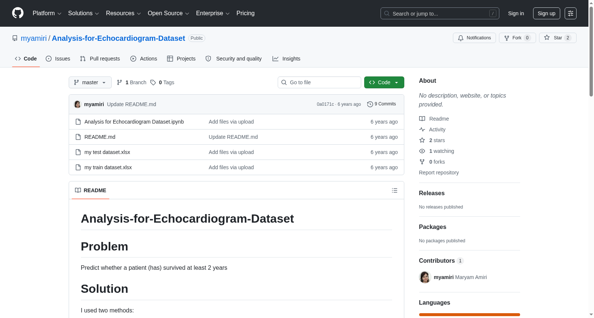
Task: Click the Notifications button
Action: (x=474, y=38)
